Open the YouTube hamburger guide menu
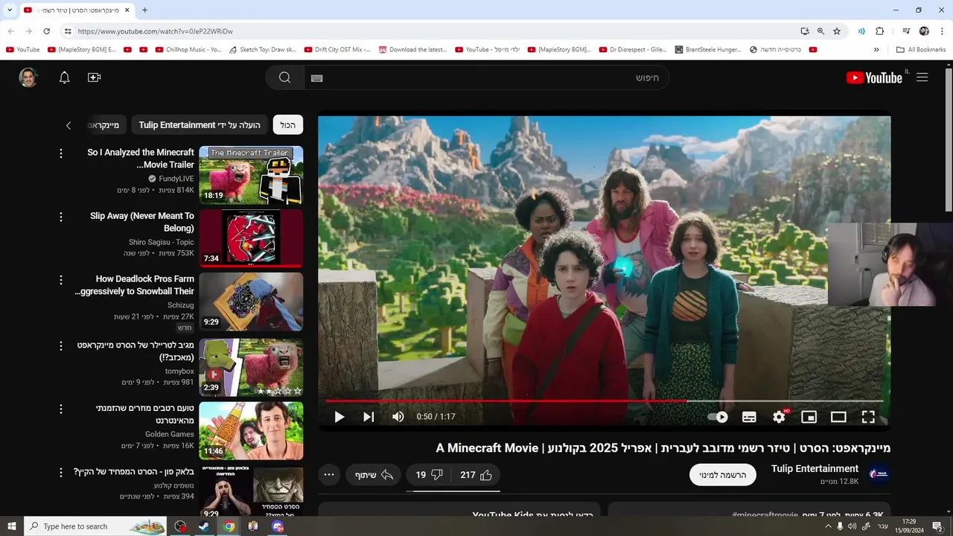The image size is (953, 536). coord(922,77)
